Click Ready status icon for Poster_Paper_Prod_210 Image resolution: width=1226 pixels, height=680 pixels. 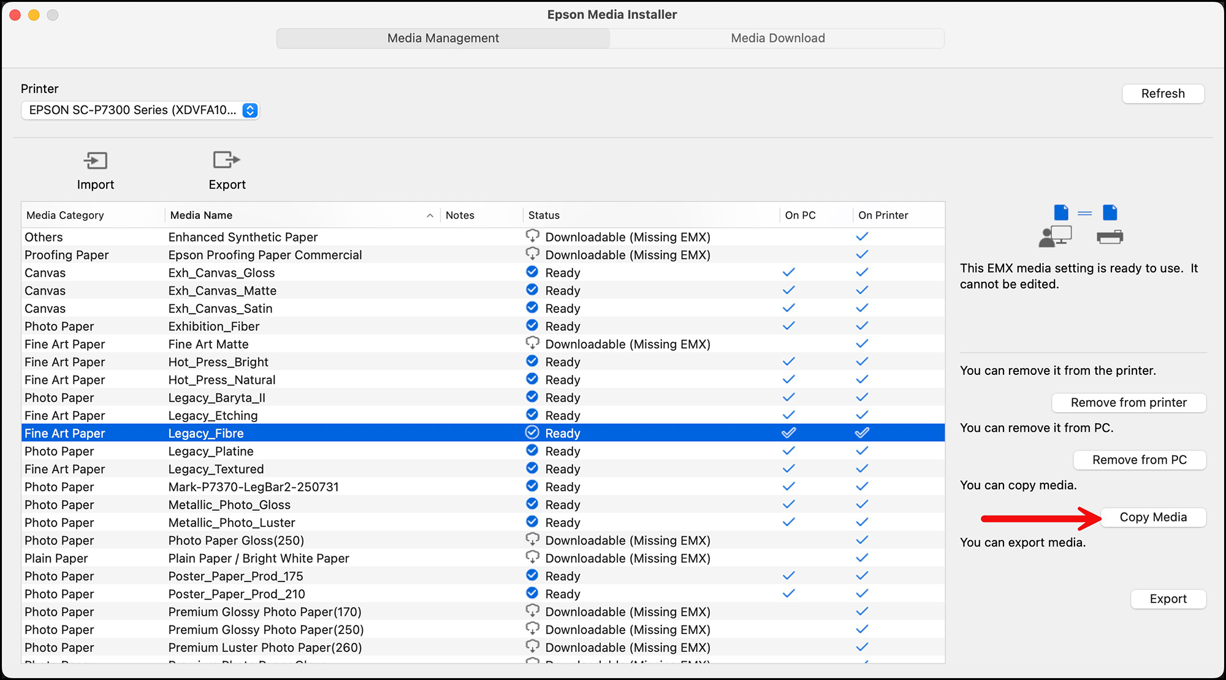pyautogui.click(x=532, y=592)
